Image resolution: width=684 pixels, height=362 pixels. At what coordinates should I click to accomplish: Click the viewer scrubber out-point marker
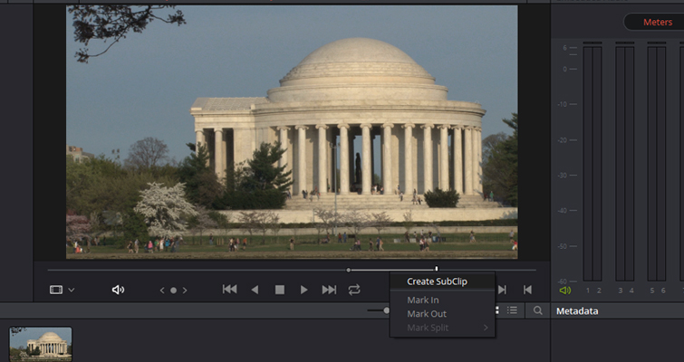pyautogui.click(x=436, y=269)
